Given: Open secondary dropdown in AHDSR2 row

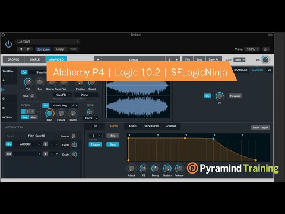Looking at the screenshot, I should click(x=54, y=144).
